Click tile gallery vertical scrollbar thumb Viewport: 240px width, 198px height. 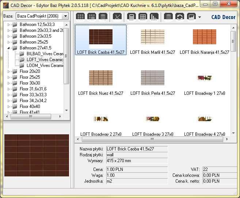[x=233, y=41]
